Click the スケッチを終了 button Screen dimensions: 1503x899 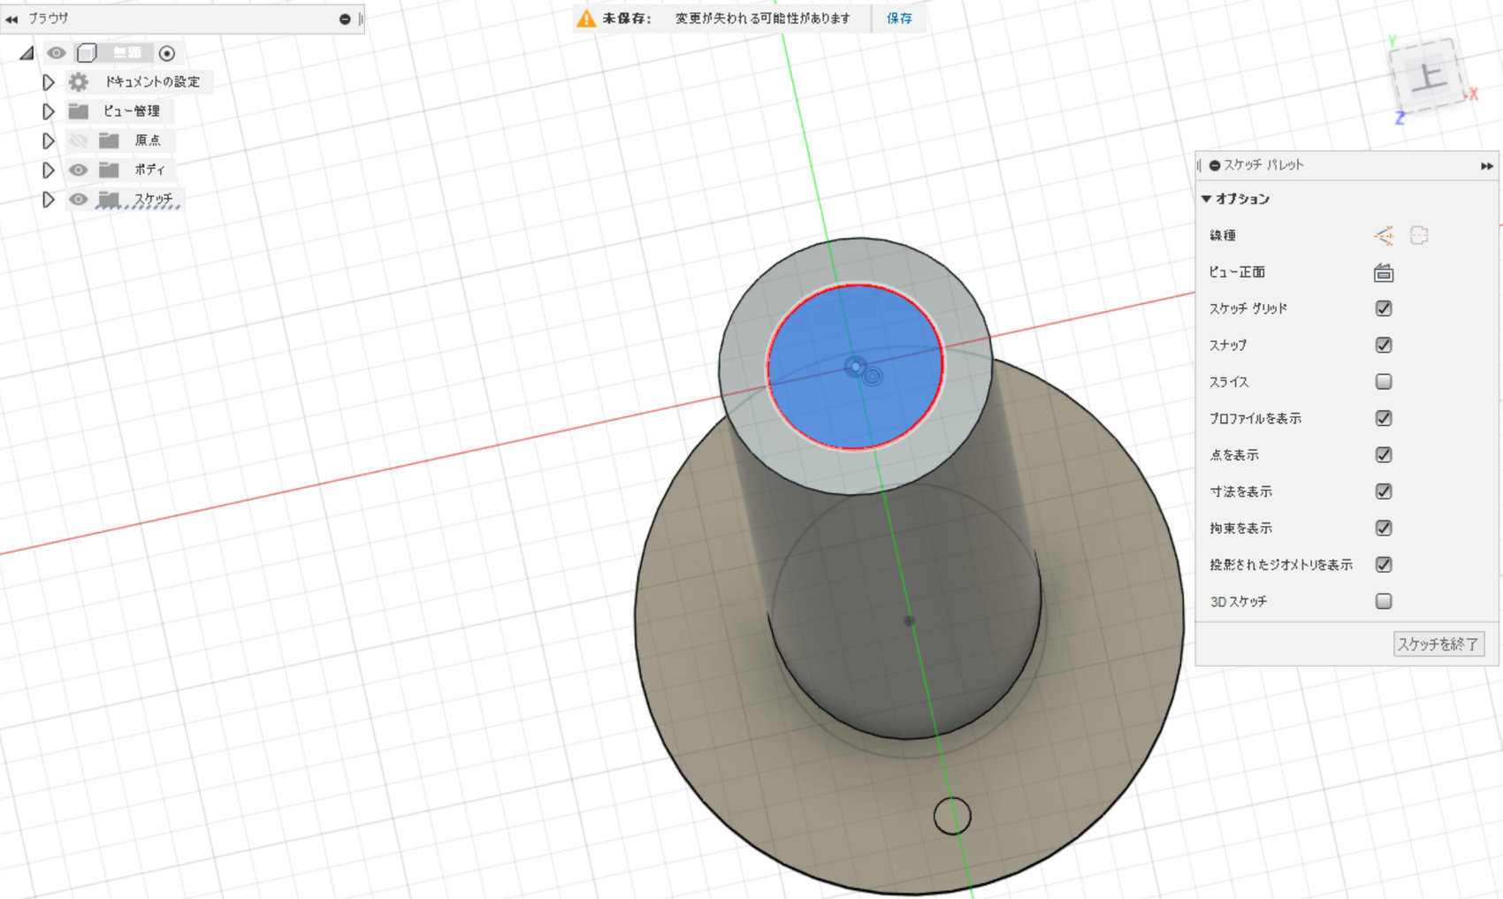[x=1438, y=644]
